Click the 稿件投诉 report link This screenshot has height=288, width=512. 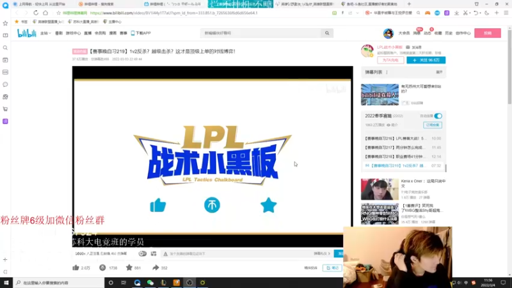click(x=310, y=268)
